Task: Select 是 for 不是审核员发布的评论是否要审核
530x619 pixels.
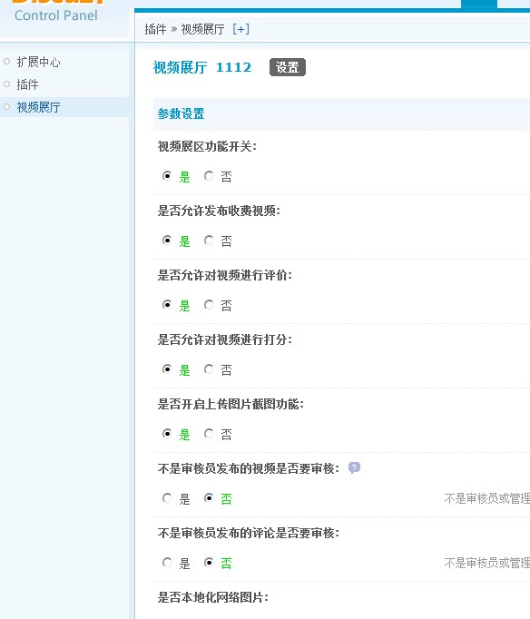Action: click(x=167, y=562)
